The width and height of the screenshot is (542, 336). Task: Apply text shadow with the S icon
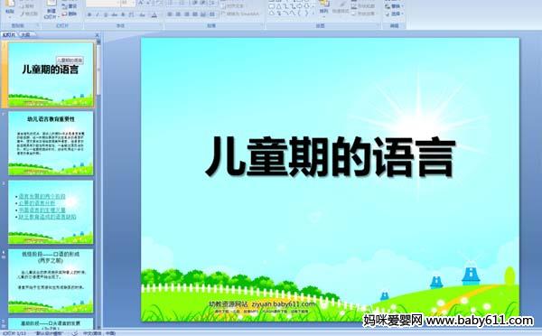123,14
